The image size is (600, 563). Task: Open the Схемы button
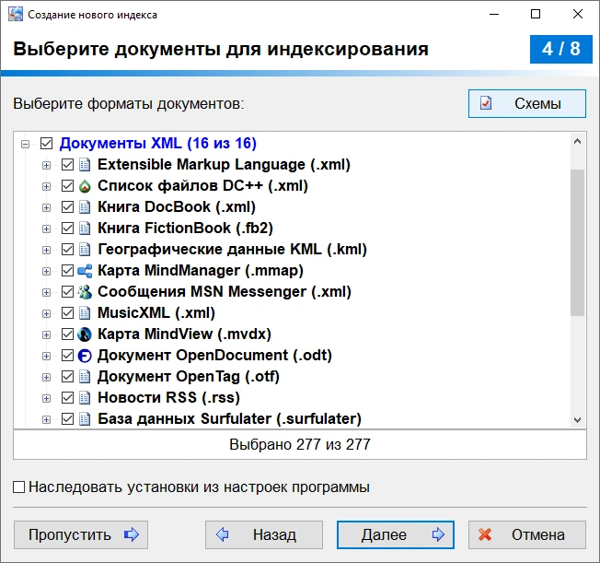527,103
